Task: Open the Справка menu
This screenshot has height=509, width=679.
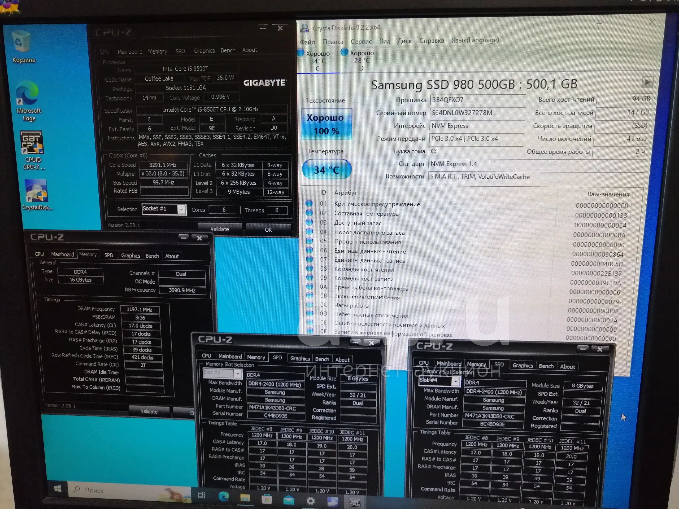Action: pyautogui.click(x=431, y=41)
